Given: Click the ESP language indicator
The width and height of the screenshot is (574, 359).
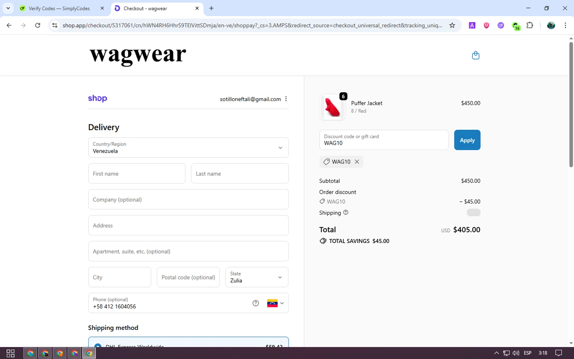Looking at the screenshot, I should (x=528, y=353).
